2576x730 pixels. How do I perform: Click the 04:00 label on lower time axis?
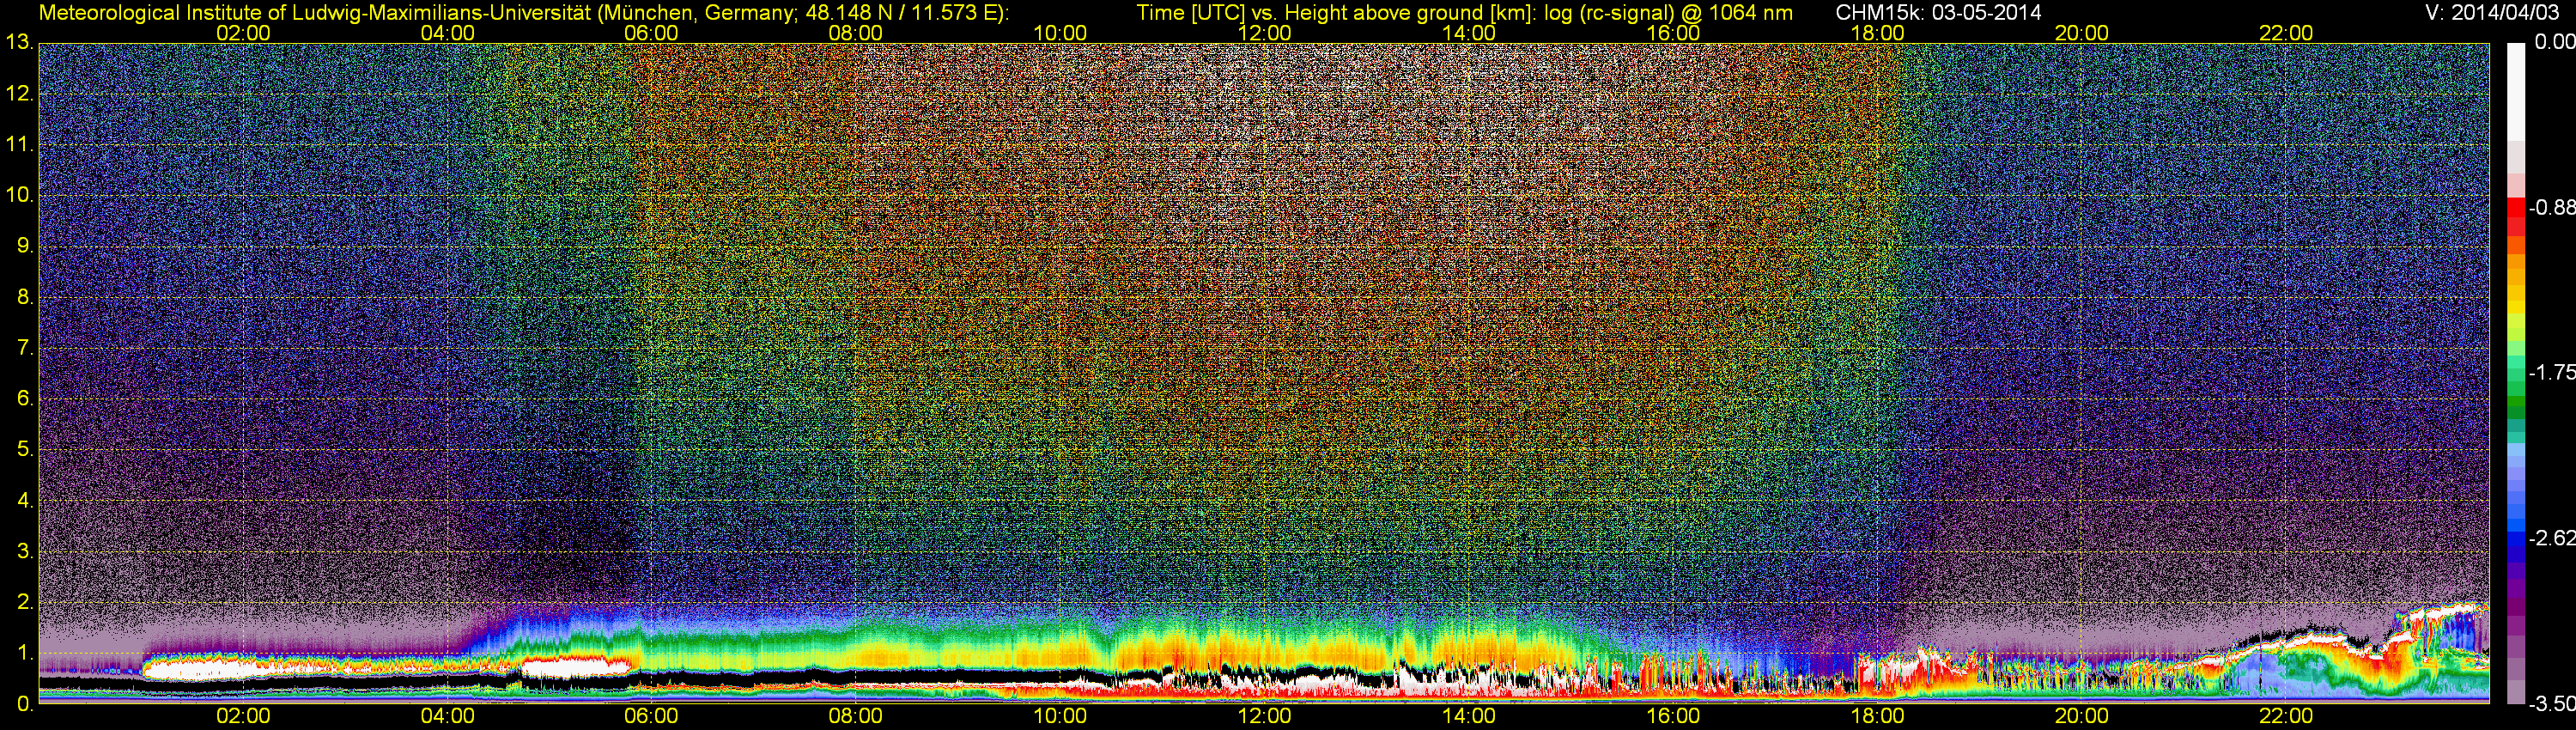(x=447, y=717)
